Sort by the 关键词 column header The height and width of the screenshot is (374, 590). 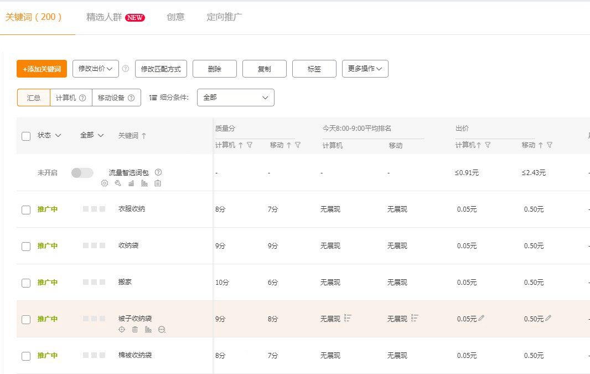coord(132,136)
